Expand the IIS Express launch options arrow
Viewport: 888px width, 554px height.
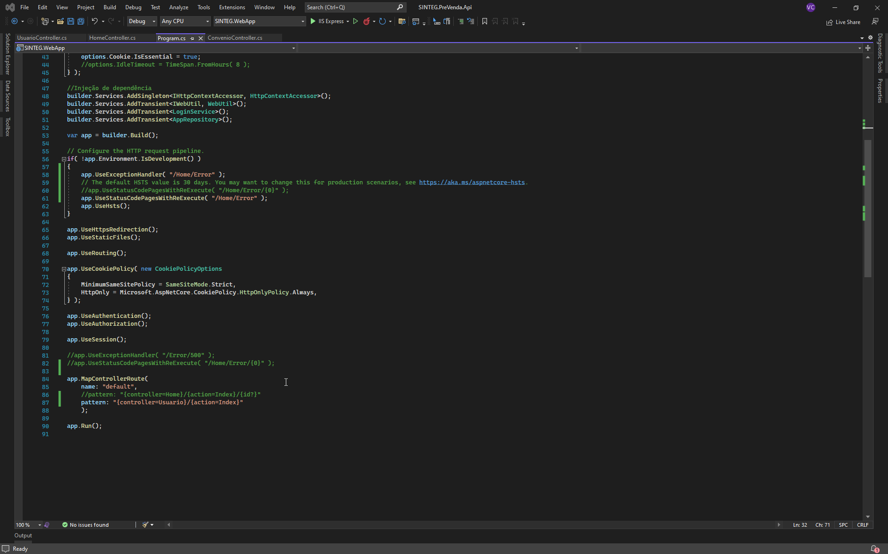[348, 21]
